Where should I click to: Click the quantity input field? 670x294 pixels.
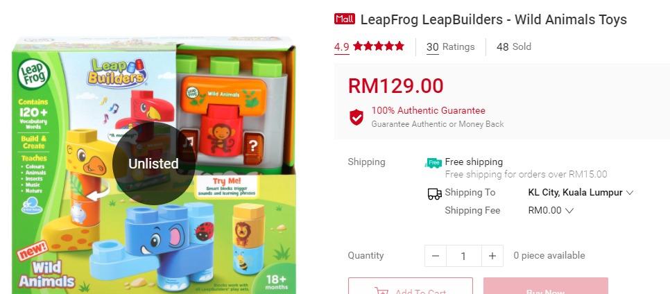[463, 256]
